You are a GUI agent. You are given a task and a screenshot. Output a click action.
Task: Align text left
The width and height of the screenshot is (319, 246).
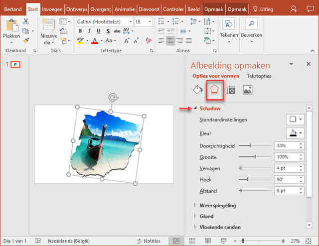[x=161, y=41]
